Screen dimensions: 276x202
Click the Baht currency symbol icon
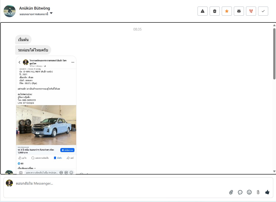click(x=258, y=192)
